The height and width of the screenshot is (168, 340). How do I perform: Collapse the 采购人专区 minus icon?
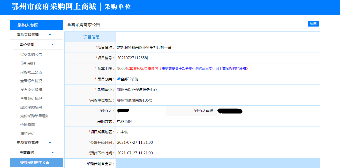pyautogui.click(x=13, y=25)
